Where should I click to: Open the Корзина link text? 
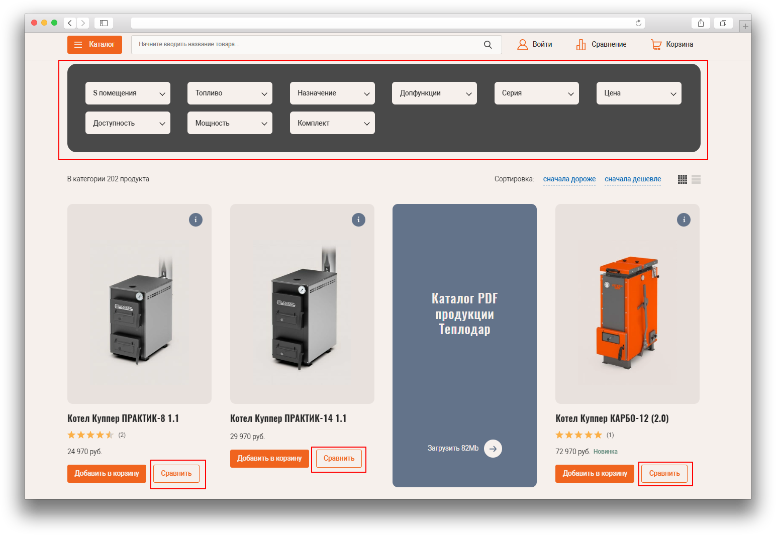[680, 45]
